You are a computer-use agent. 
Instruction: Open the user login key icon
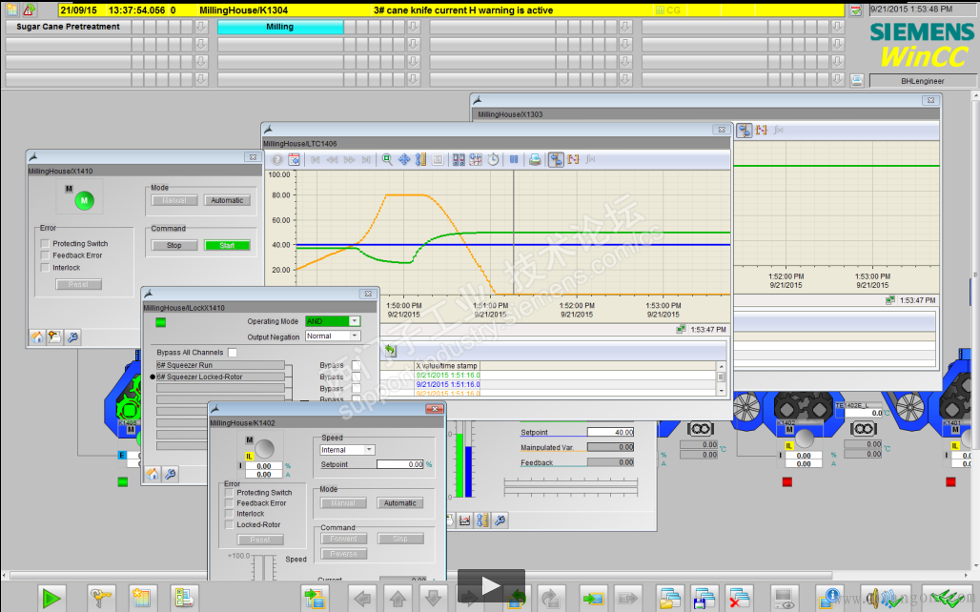pos(100,599)
